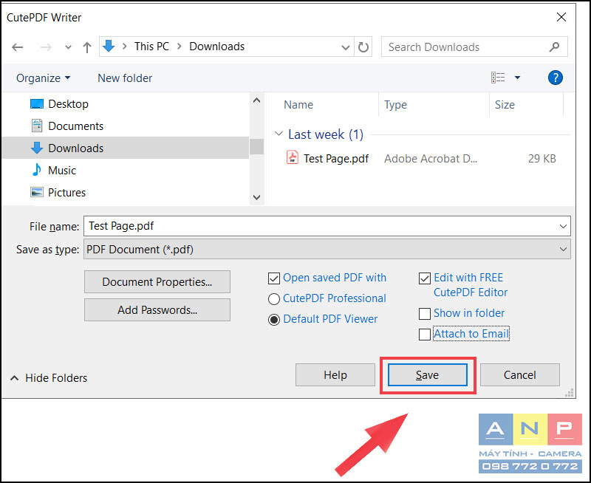Go back using the Back arrow

[17, 47]
